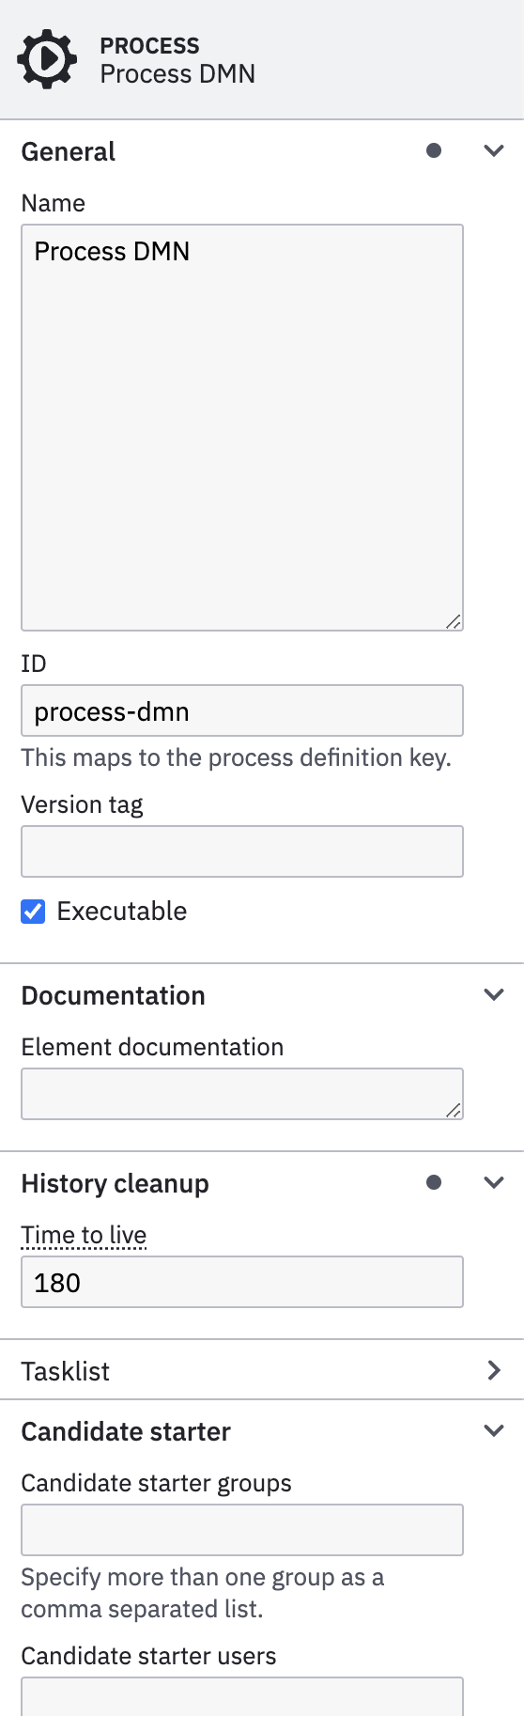Collapse the General section chevron
Viewport: 524px width, 1716px height.
[x=494, y=150]
